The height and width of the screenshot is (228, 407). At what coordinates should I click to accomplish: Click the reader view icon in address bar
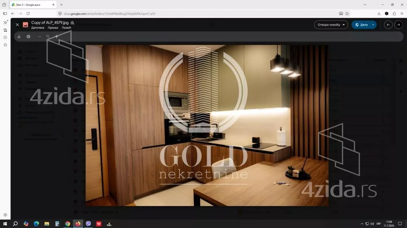(x=341, y=13)
